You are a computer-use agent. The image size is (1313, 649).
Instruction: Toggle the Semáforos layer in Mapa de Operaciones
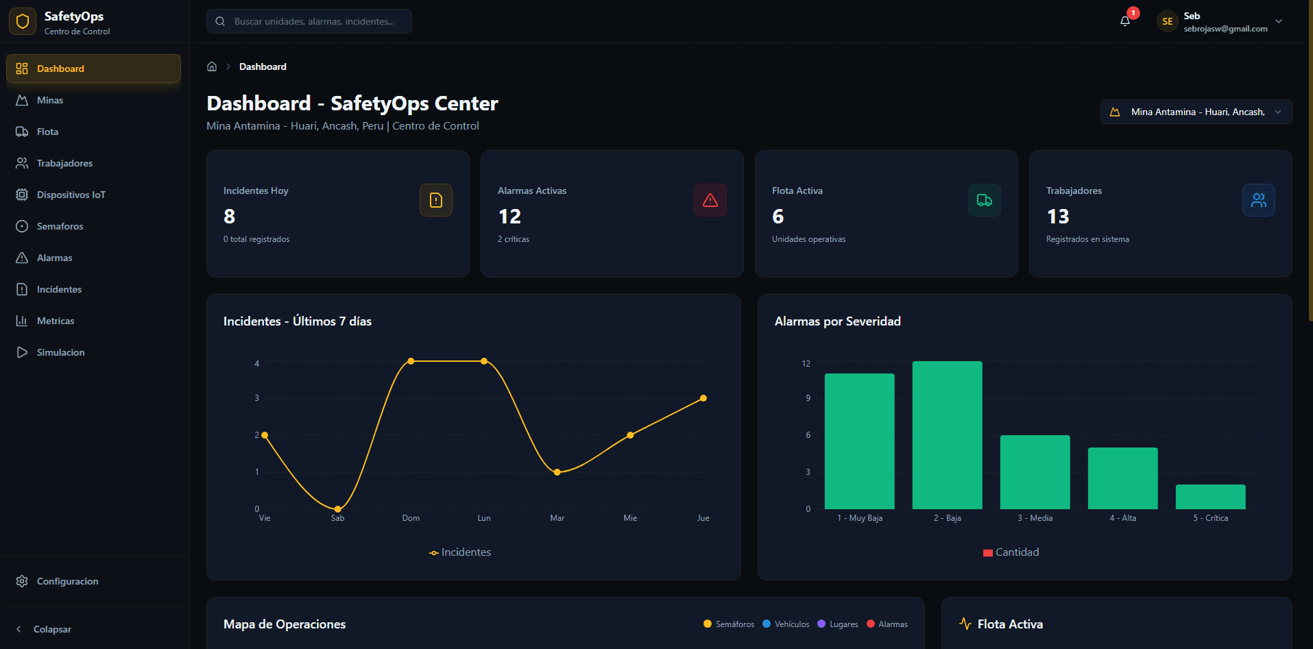728,624
